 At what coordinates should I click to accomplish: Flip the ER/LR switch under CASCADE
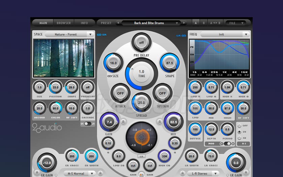coord(88,124)
